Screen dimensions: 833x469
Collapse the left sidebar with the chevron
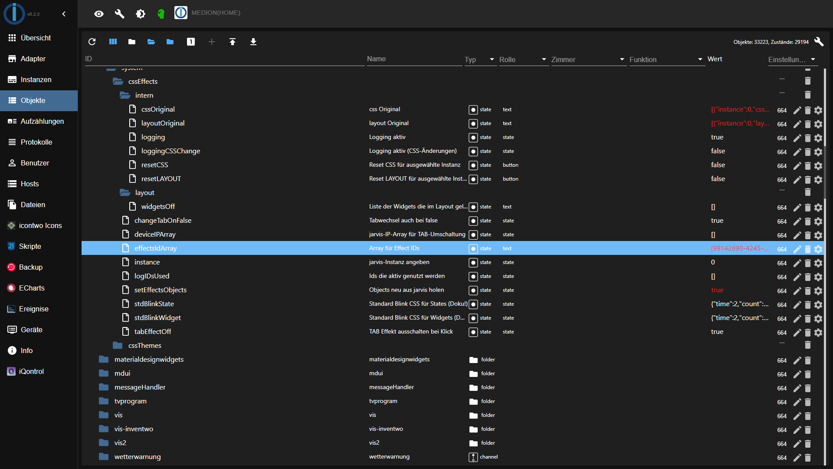64,14
